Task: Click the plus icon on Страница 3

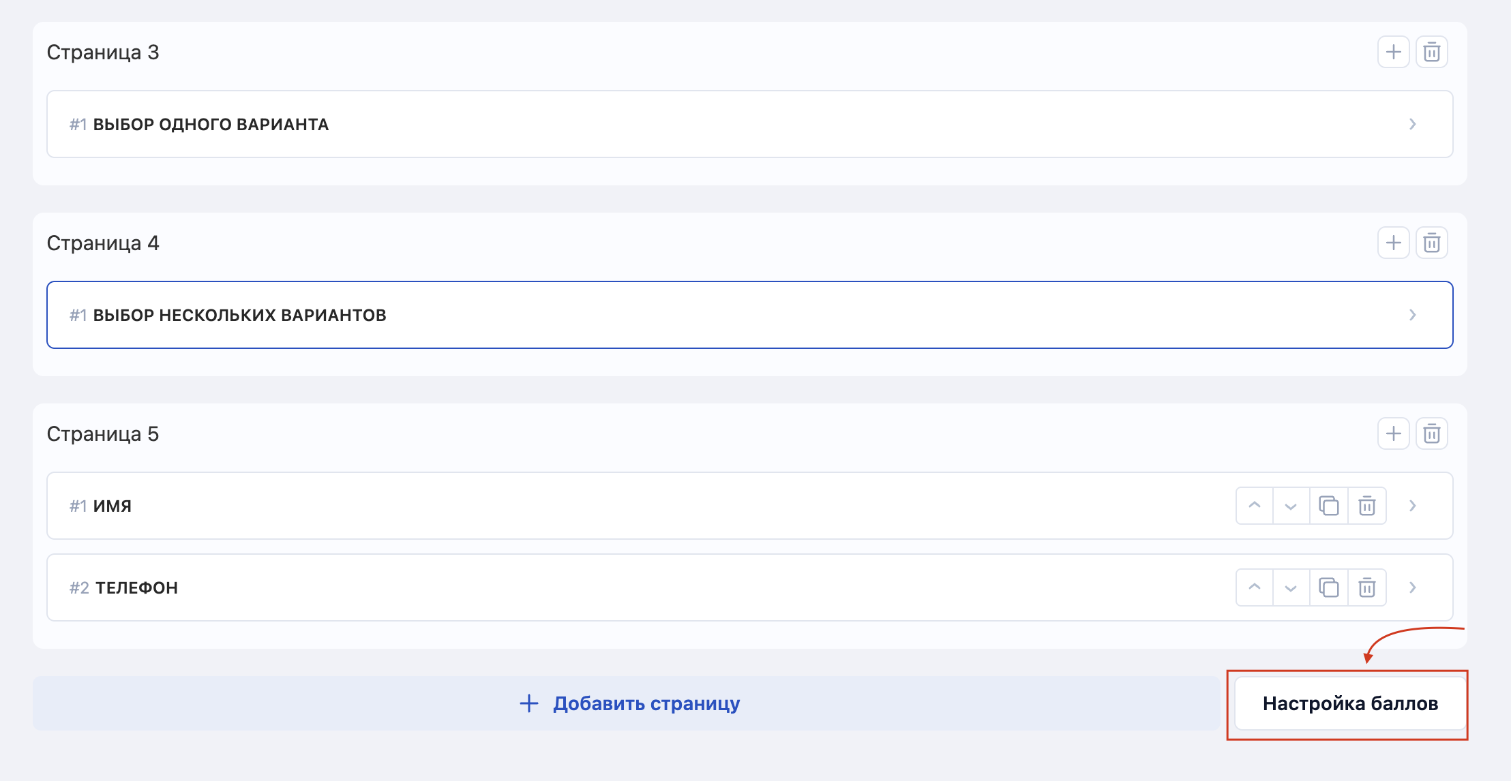Action: tap(1394, 52)
